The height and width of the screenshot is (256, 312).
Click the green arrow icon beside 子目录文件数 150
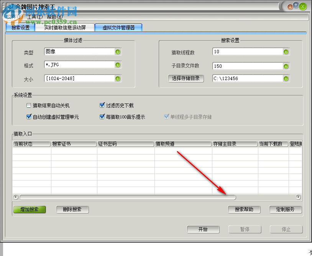pyautogui.click(x=287, y=66)
